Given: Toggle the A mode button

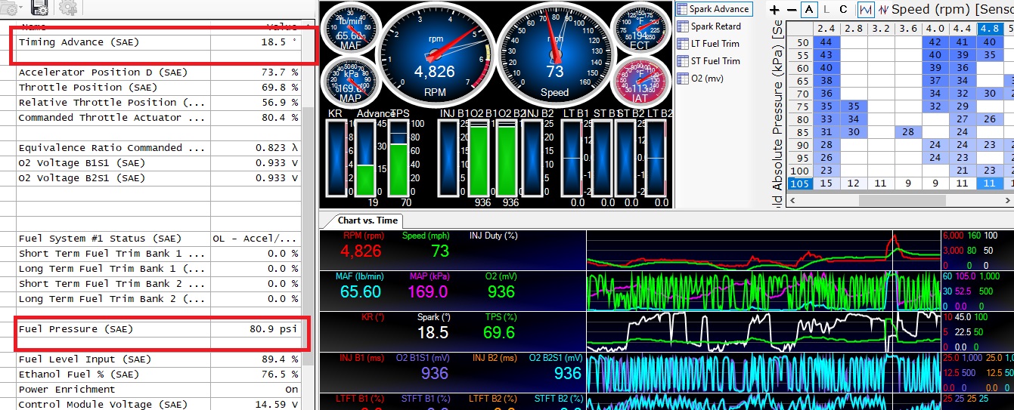Looking at the screenshot, I should tap(810, 10).
